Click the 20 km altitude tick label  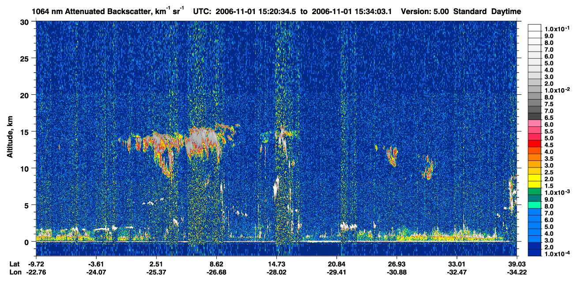(x=25, y=95)
